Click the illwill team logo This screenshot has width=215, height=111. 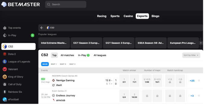point(53,85)
